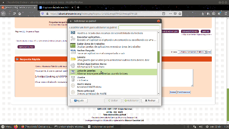Viewport: 229px width, 129px height.
Task: Close the 'Captura de tela' tab
Action: point(72,8)
